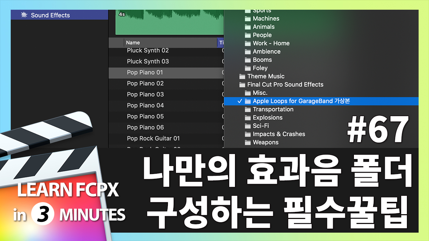Viewport: 429px width, 241px height.
Task: Select Sound Effects in the sidebar
Action: 59,15
